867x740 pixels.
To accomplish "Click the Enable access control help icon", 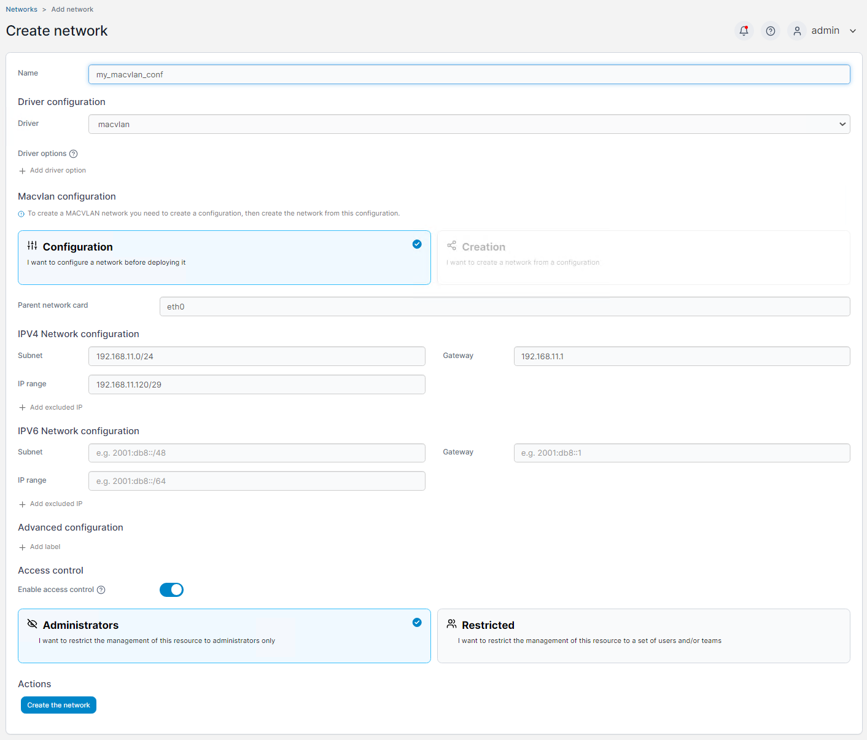I will pyautogui.click(x=101, y=590).
